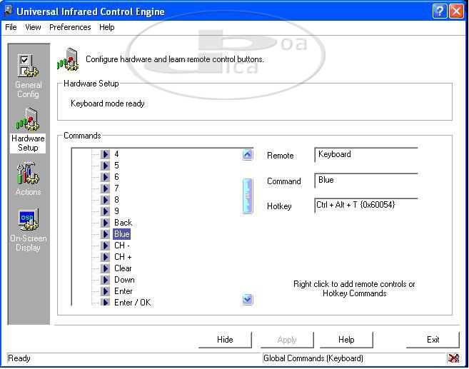This screenshot has height=369, width=469.
Task: Select the CH + command in list
Action: pos(123,257)
